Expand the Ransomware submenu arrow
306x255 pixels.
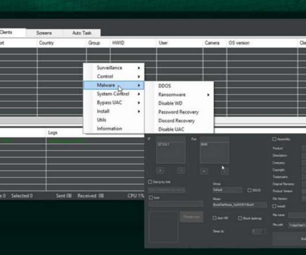(208, 95)
